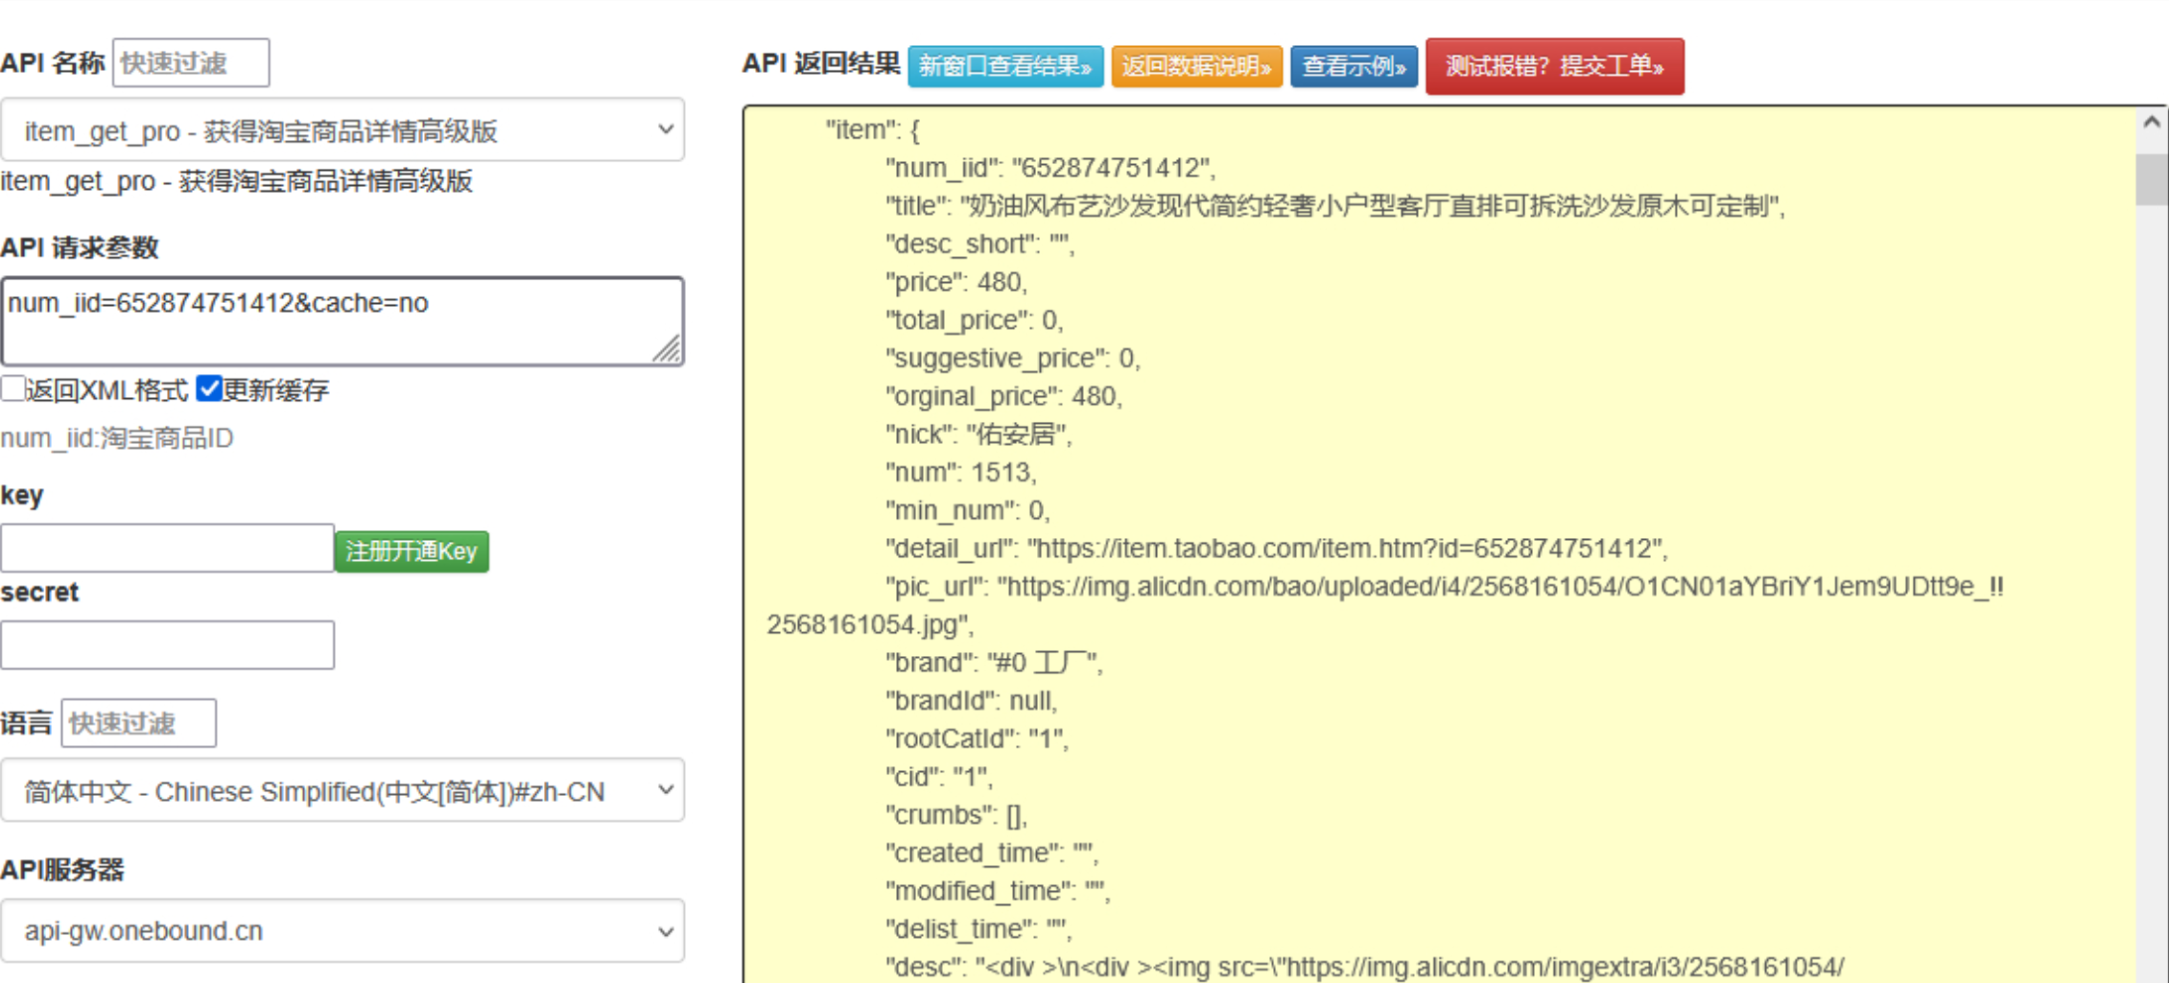Screen dimensions: 2169x983
Task: Click the results panel scrollbar thumb
Action: coord(2152,178)
